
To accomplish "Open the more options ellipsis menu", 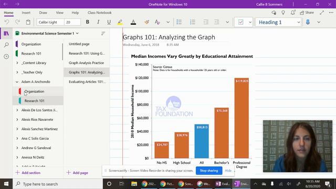I will pyautogui.click(x=331, y=13).
